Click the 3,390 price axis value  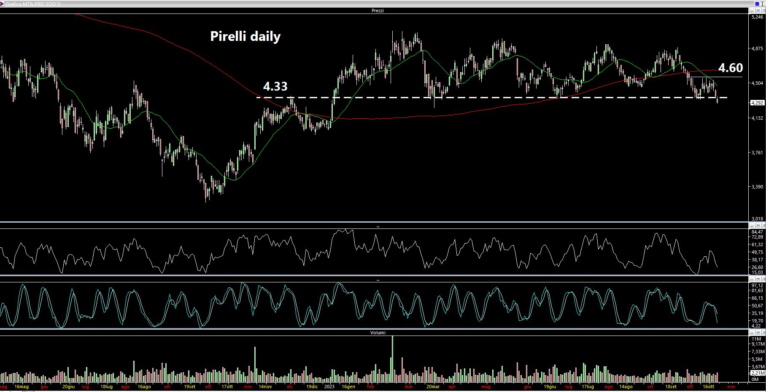pos(757,187)
